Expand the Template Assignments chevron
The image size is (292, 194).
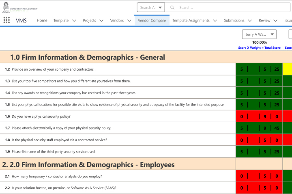pos(215,21)
